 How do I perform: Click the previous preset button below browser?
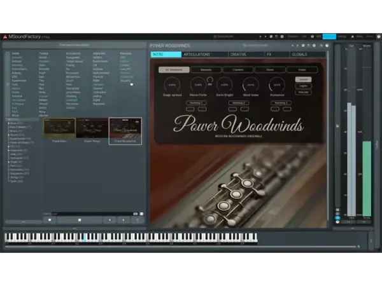(x=110, y=220)
